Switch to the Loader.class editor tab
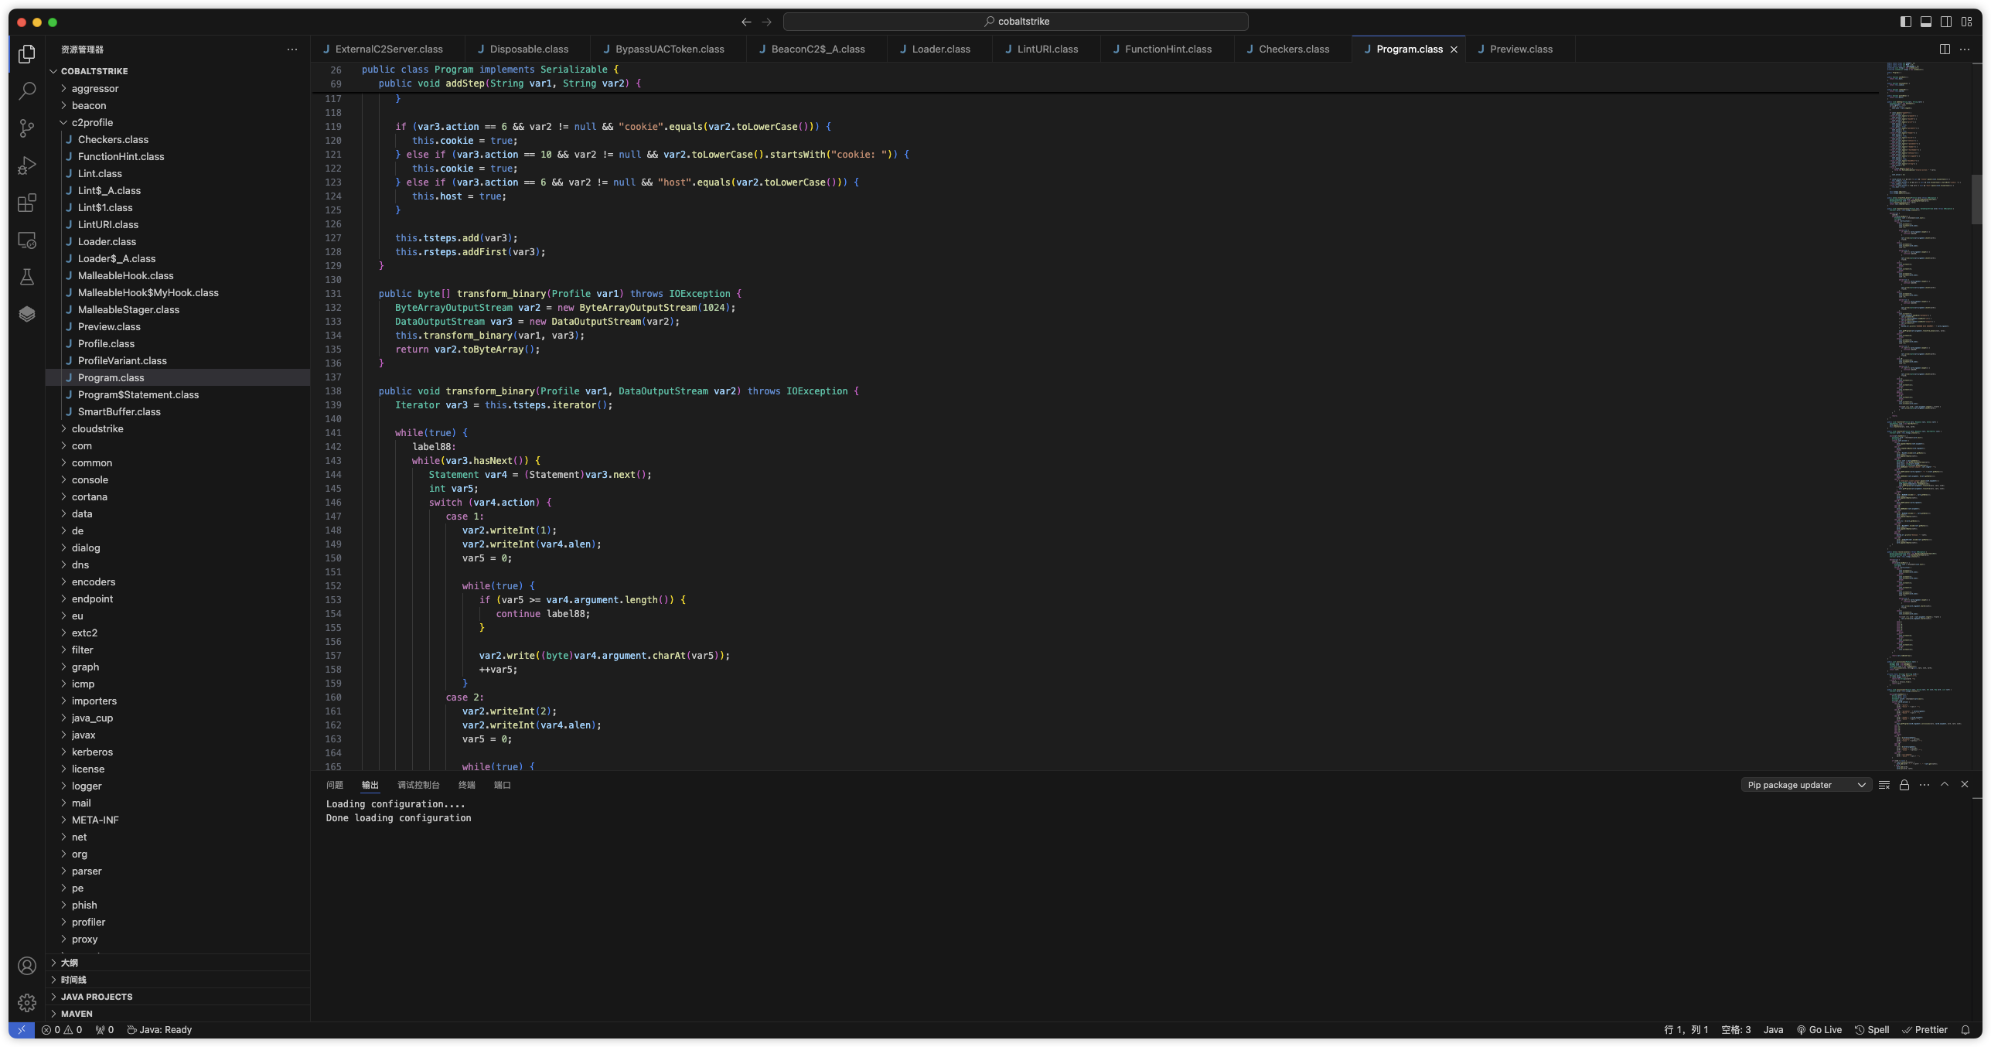This screenshot has width=1991, height=1047. point(940,49)
